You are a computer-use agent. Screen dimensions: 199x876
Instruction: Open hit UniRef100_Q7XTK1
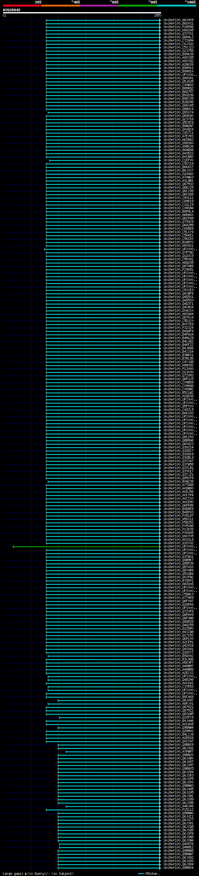pos(178,34)
